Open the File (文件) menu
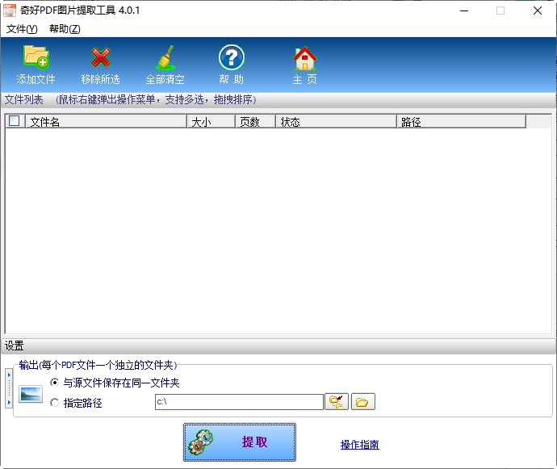 coord(22,29)
